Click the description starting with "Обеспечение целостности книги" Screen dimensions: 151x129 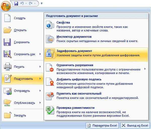(95, 85)
